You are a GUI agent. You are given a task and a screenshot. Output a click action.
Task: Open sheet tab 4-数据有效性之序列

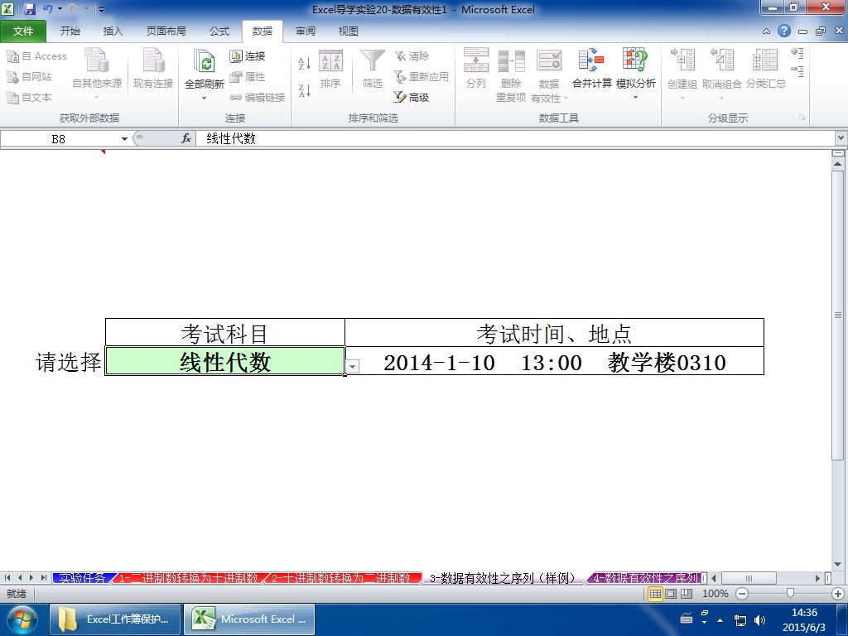pos(645,578)
